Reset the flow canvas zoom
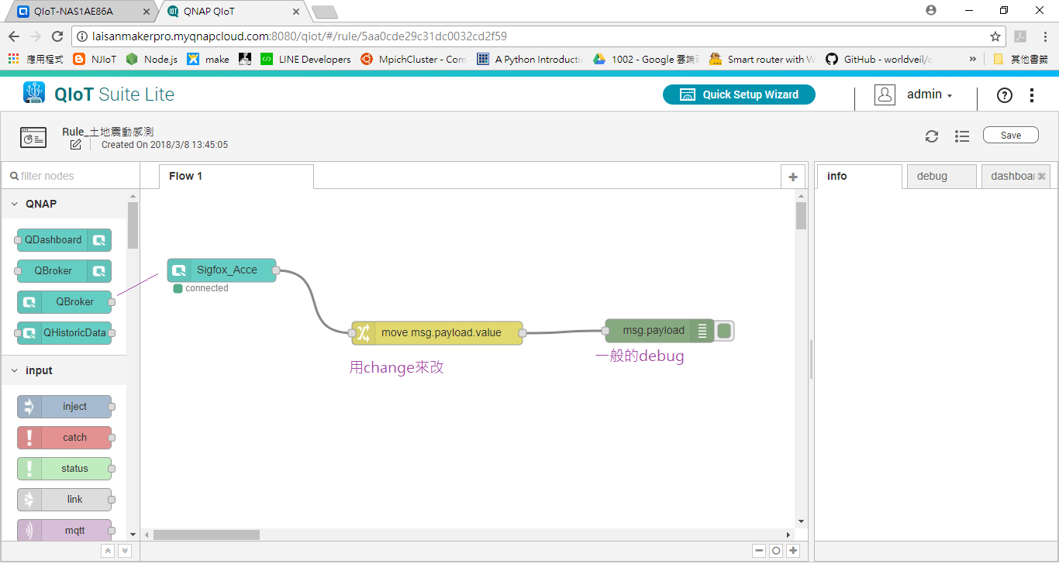The width and height of the screenshot is (1059, 564). click(x=776, y=551)
